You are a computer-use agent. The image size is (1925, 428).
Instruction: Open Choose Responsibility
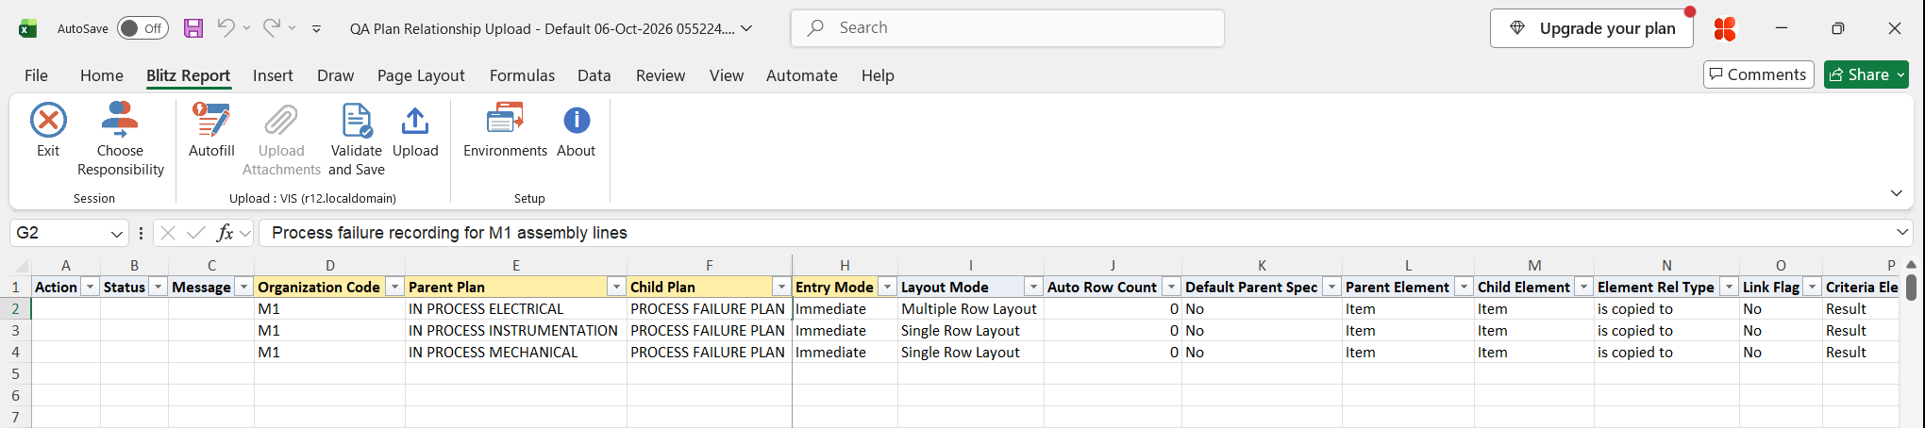coord(120,140)
